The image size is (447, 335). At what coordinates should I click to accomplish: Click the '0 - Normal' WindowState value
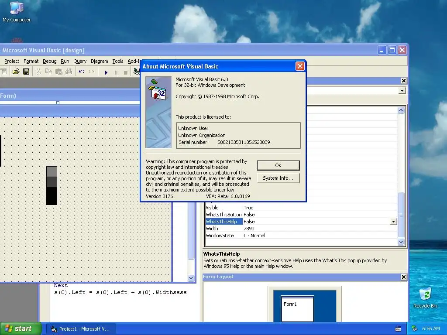point(254,236)
